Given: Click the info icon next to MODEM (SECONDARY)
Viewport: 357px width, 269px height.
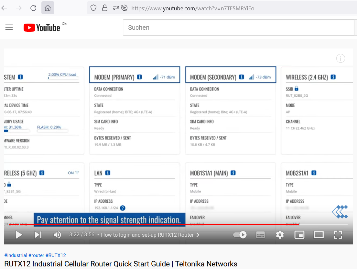Looking at the screenshot, I should click(242, 77).
